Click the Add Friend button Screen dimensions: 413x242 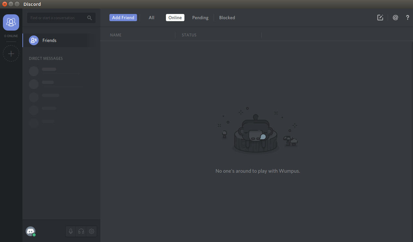pyautogui.click(x=123, y=18)
